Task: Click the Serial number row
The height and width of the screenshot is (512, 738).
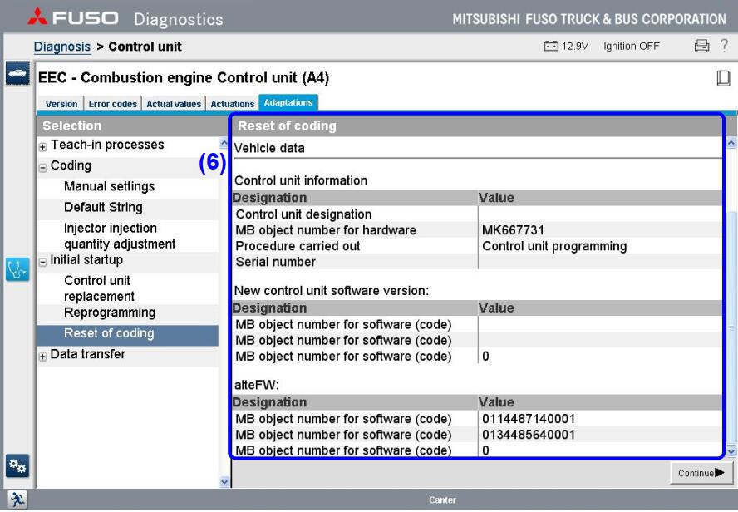Action: click(x=477, y=262)
